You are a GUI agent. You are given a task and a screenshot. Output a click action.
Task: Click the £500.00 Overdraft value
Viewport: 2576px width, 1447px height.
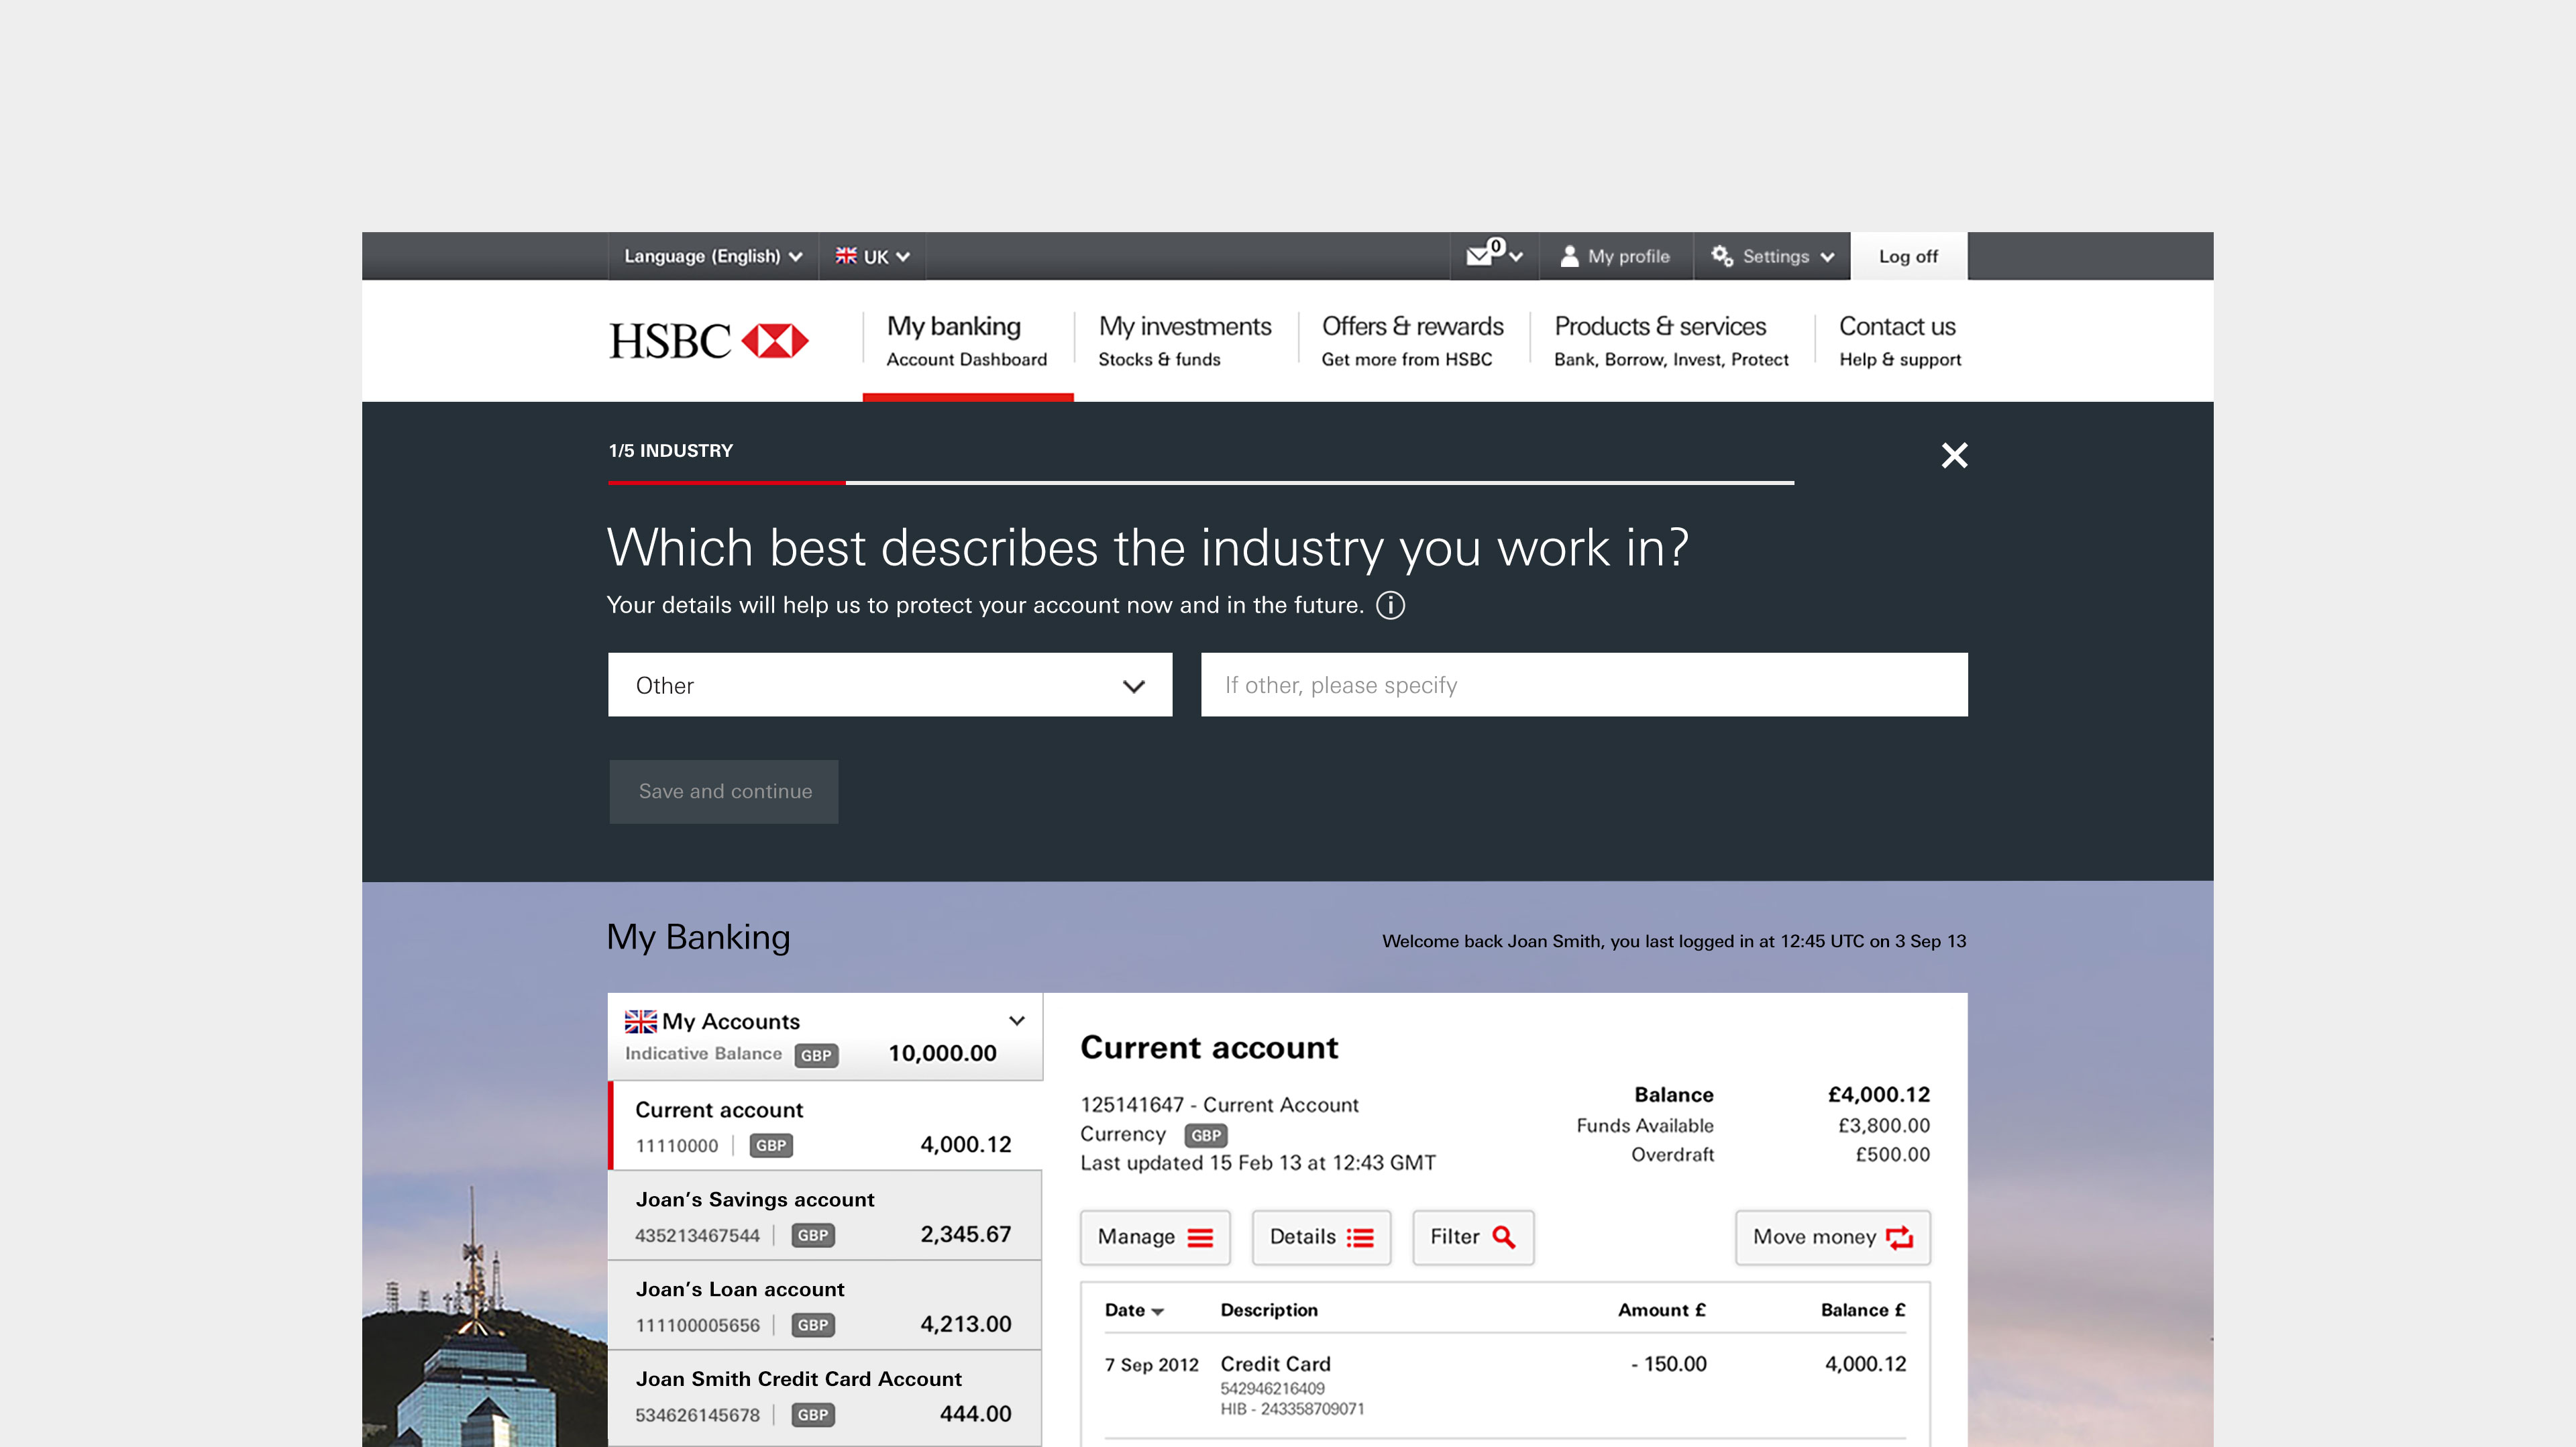tap(1892, 1154)
